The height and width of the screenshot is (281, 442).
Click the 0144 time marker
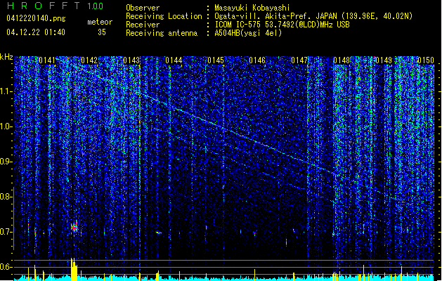click(174, 60)
